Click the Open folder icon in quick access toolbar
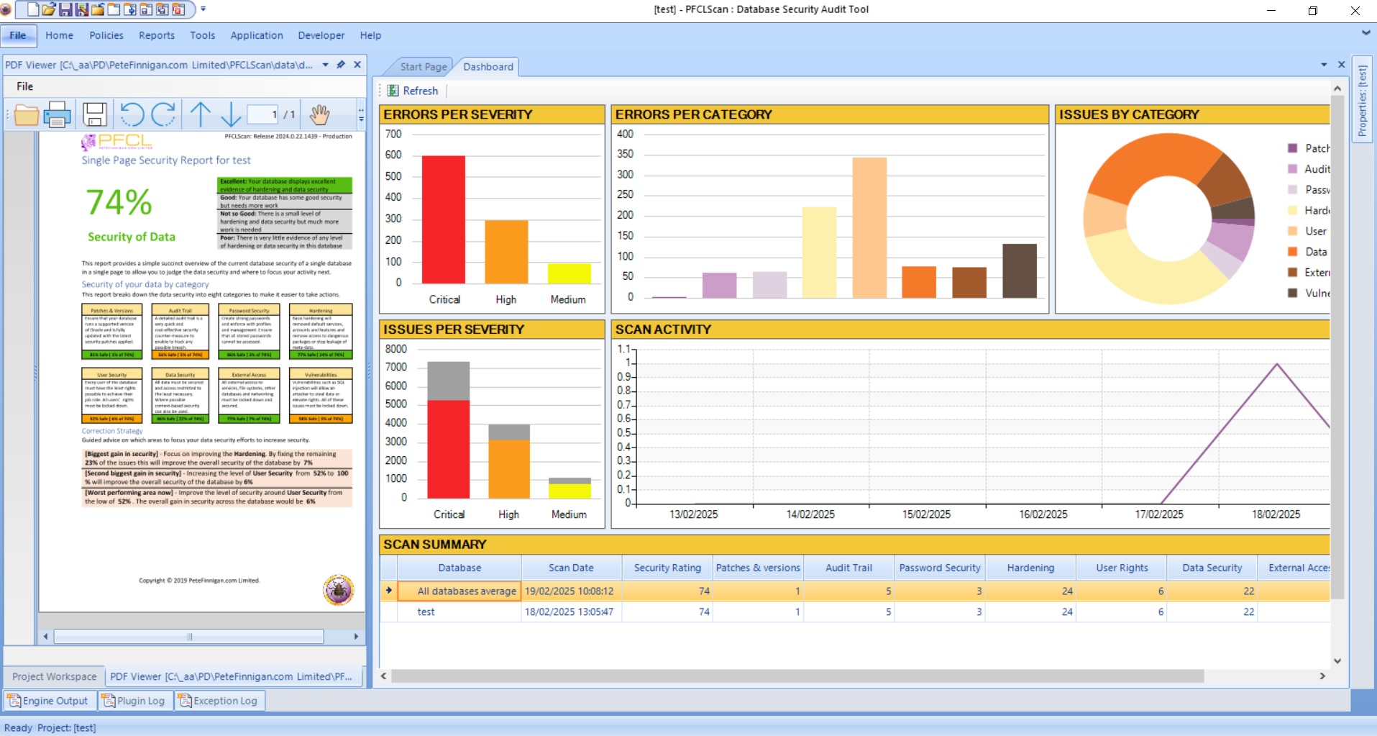This screenshot has width=1377, height=736. 49,9
